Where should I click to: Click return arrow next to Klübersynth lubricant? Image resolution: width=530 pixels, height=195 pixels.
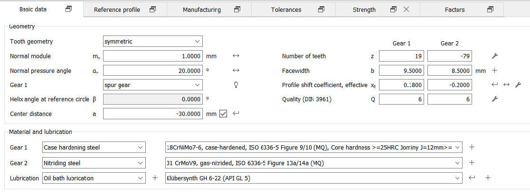472,177
